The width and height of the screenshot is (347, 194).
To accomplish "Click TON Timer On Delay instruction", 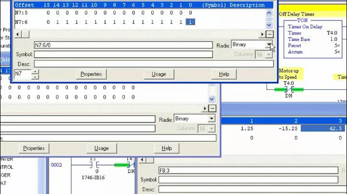I will click(x=313, y=39).
